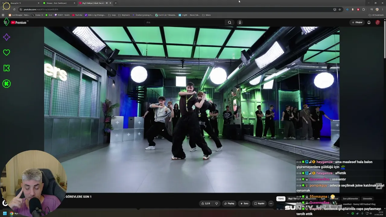
Task: Open the YouTube account avatar menu
Action: 378,22
